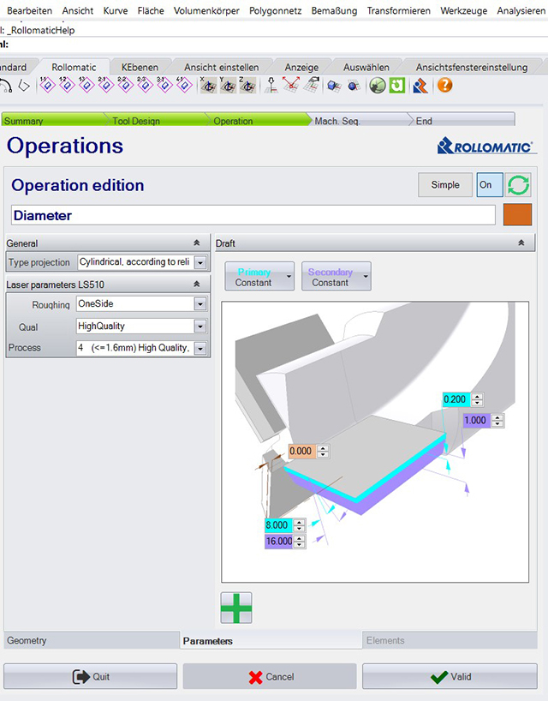Image resolution: width=548 pixels, height=701 pixels.
Task: Click the red crossed axes icon
Action: pyautogui.click(x=291, y=85)
